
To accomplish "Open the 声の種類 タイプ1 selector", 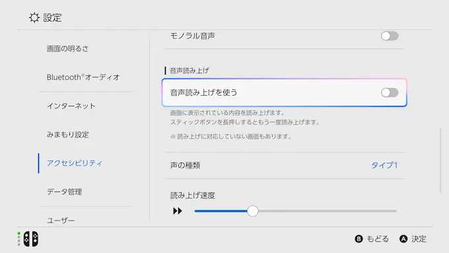I will point(384,165).
